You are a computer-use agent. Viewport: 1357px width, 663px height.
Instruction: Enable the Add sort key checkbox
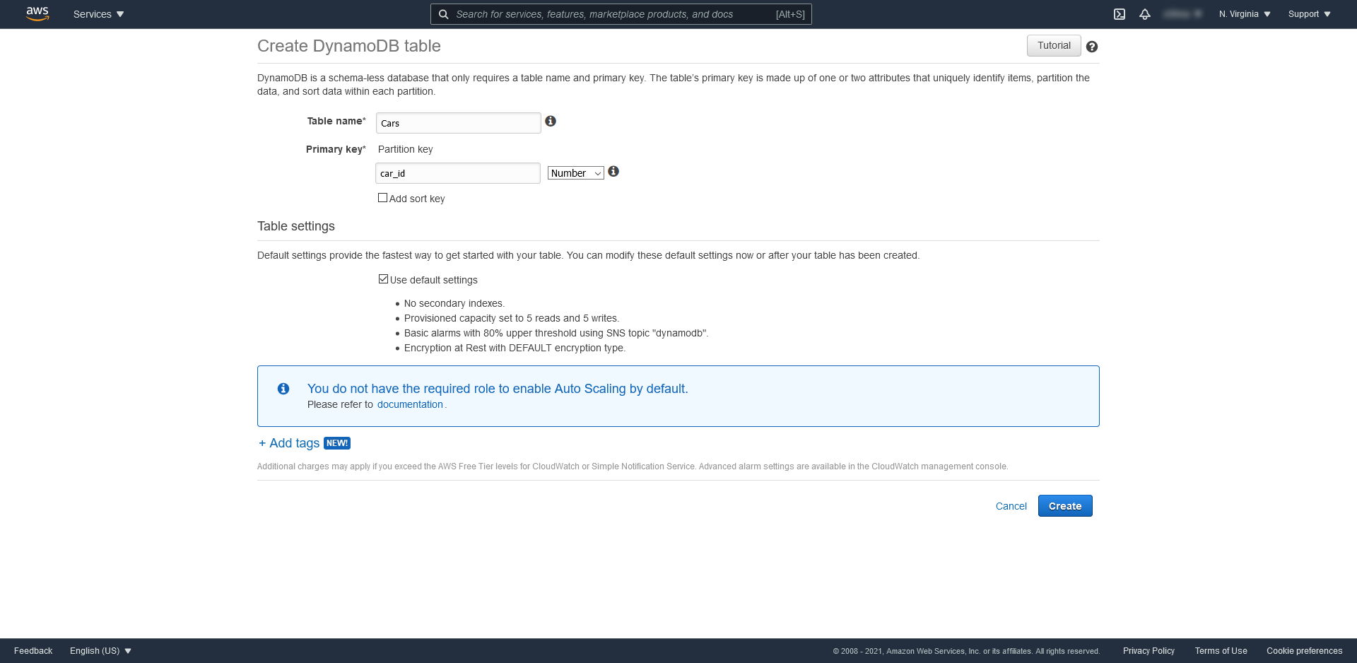pyautogui.click(x=382, y=198)
